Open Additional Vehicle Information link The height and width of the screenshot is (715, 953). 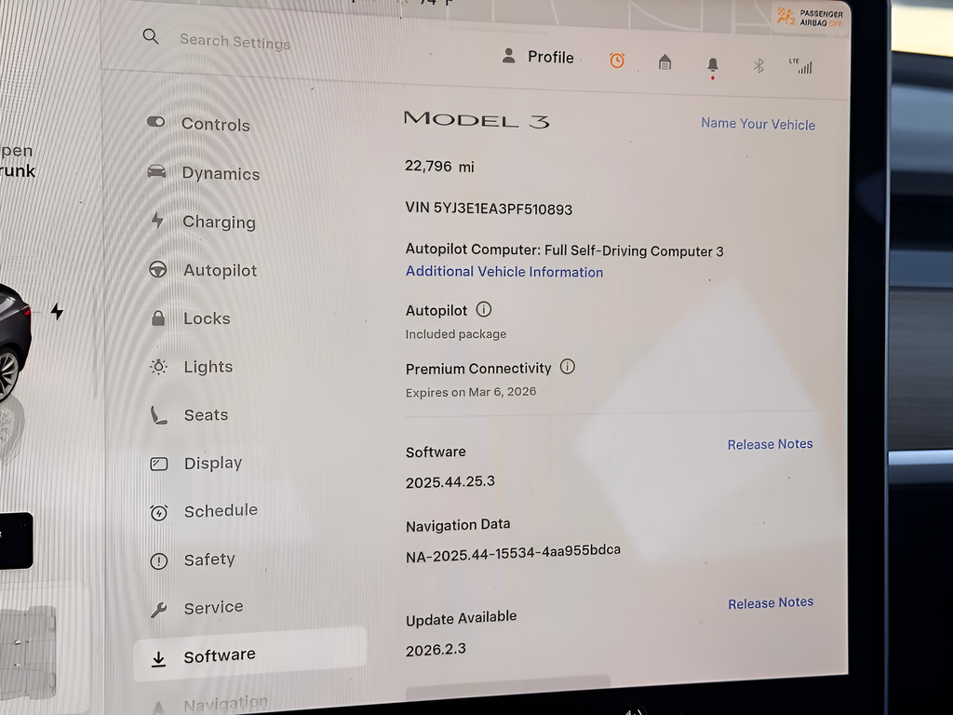tap(503, 272)
